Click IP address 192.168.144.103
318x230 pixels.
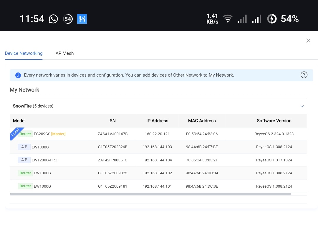(x=157, y=147)
